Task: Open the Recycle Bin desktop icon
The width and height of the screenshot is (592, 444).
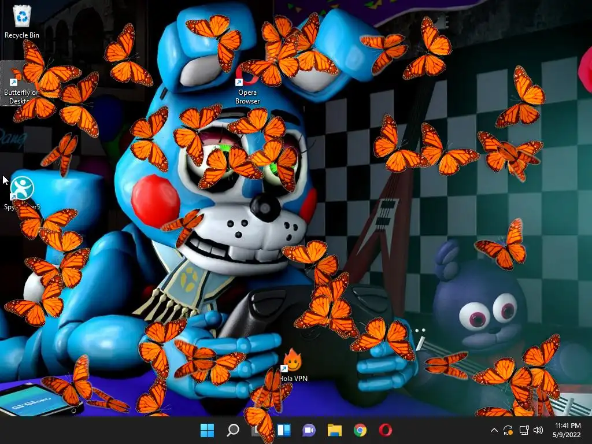Action: pos(22,22)
